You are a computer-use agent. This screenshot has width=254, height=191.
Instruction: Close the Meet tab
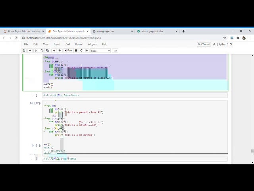point(176,31)
